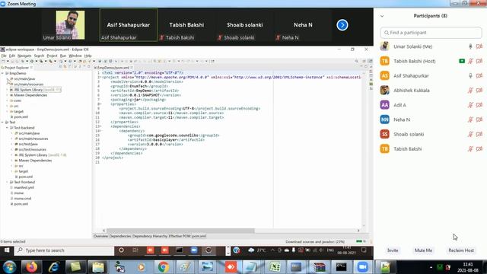Click the weather icon in the shared taskbar

(251, 250)
